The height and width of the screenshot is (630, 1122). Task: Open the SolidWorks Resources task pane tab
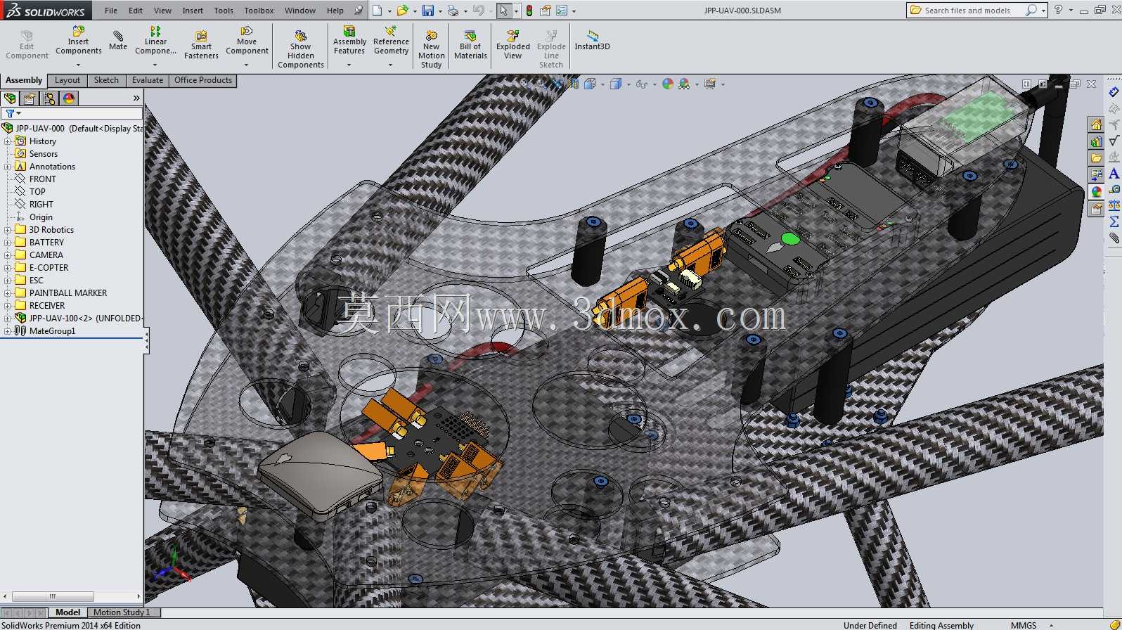(x=1096, y=124)
